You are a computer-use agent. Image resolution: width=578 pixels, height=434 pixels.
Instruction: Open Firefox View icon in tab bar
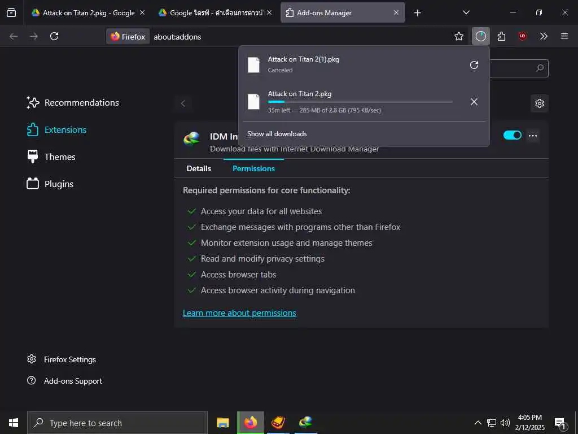coord(11,12)
